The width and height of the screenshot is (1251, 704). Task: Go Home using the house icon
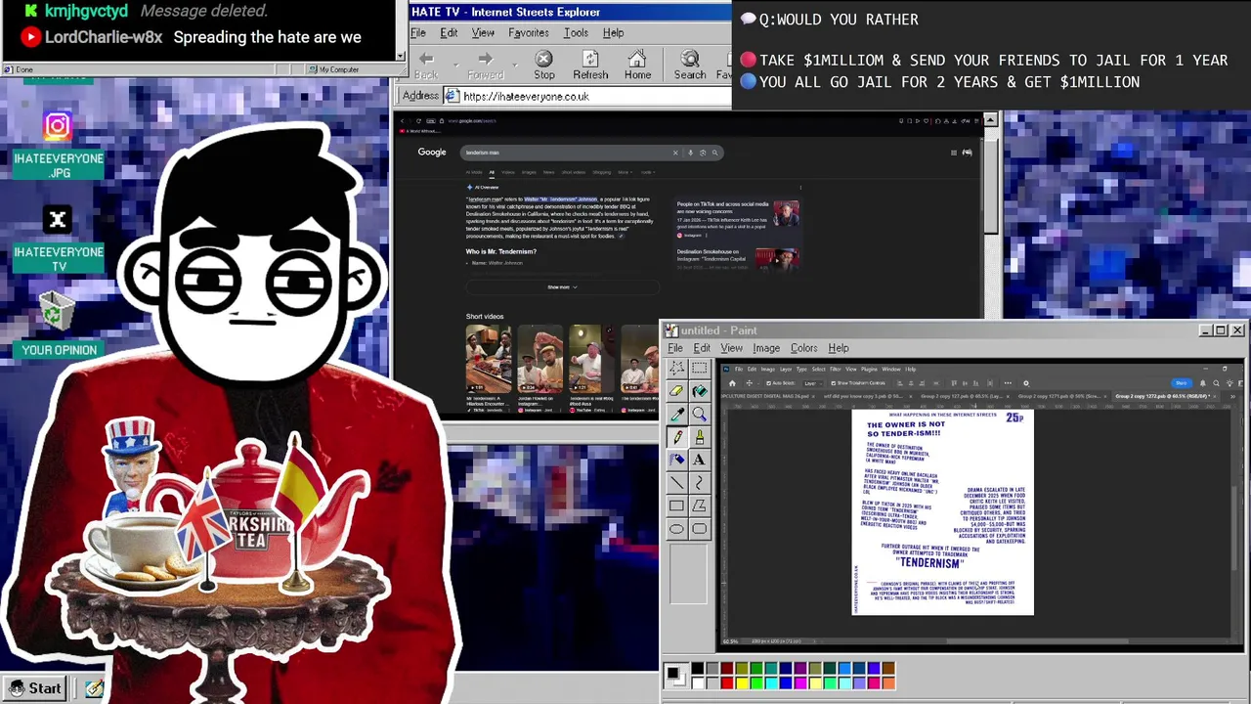[637, 60]
